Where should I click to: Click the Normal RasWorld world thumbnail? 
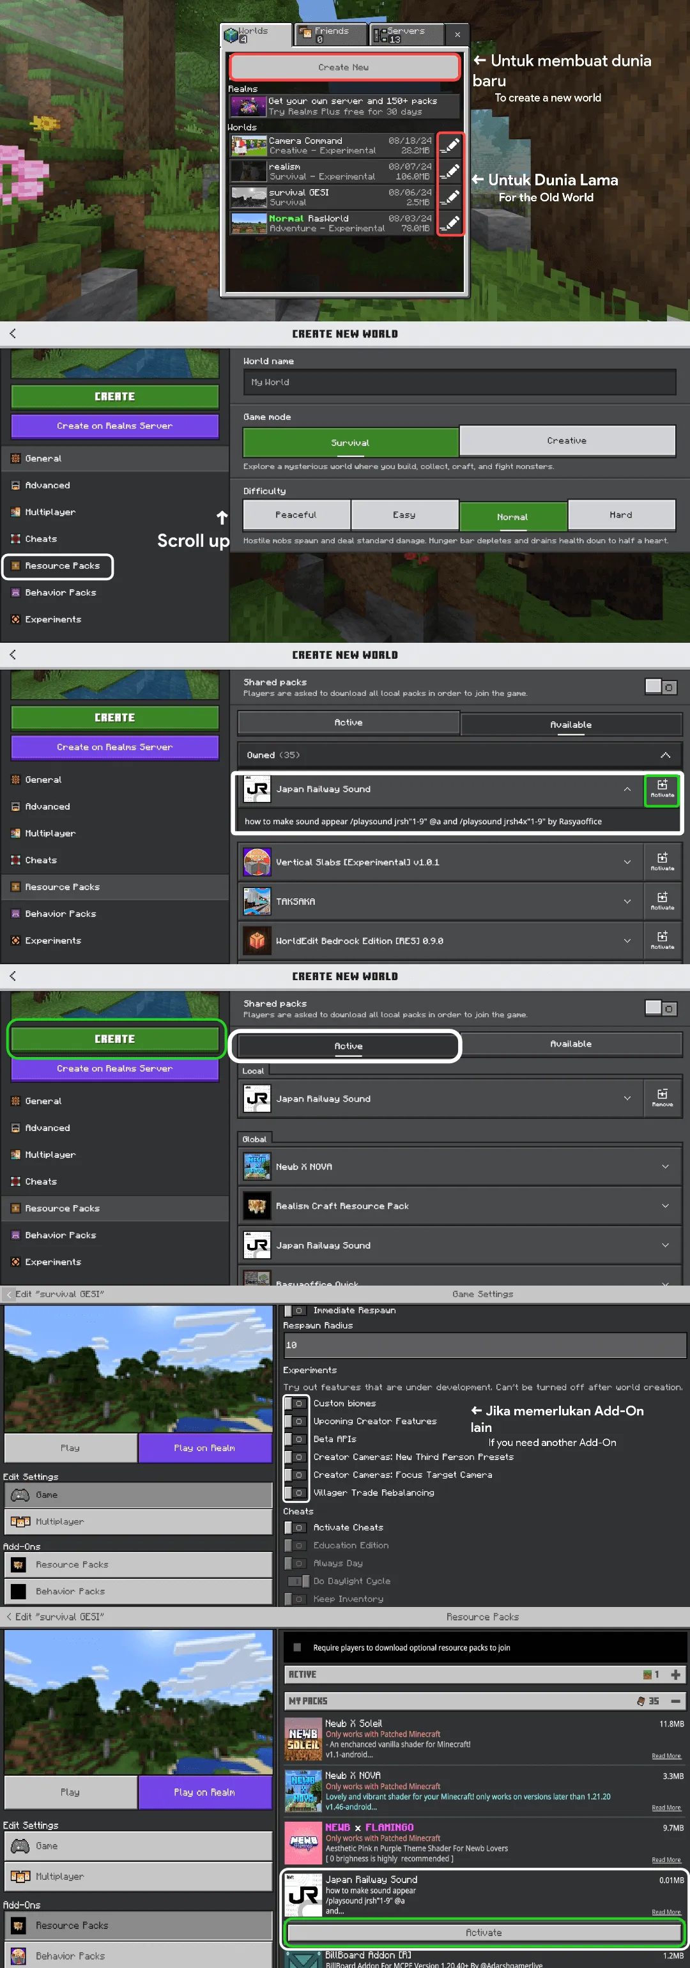pyautogui.click(x=249, y=223)
